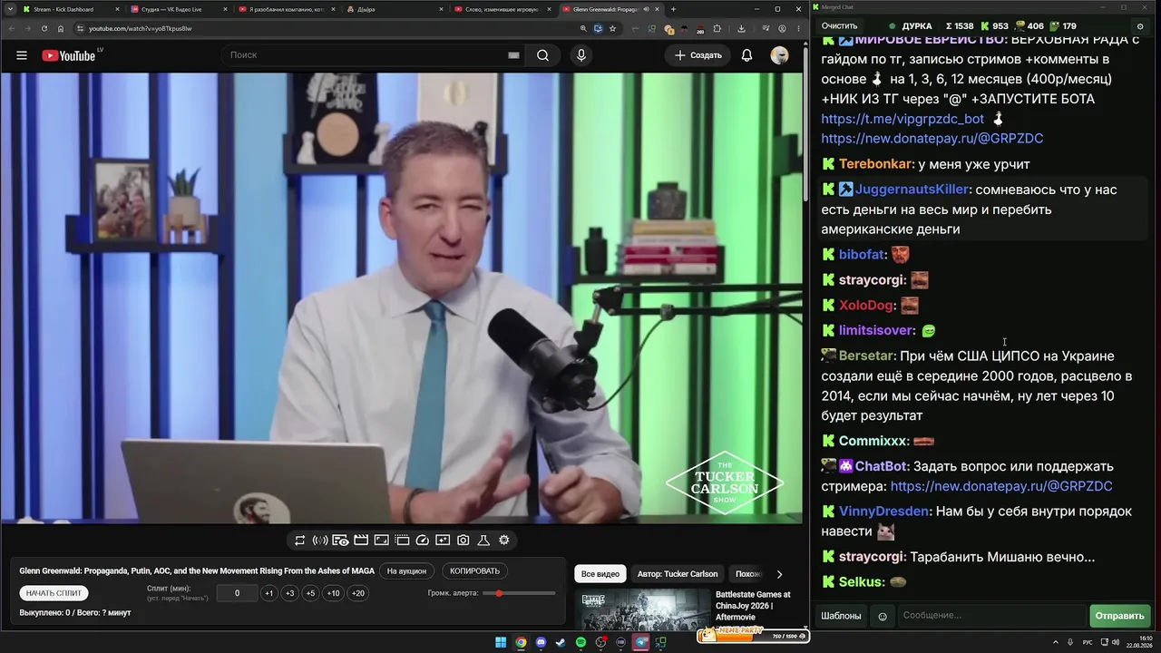Click the broadcast signal icon in overlay toolbar

coord(320,541)
